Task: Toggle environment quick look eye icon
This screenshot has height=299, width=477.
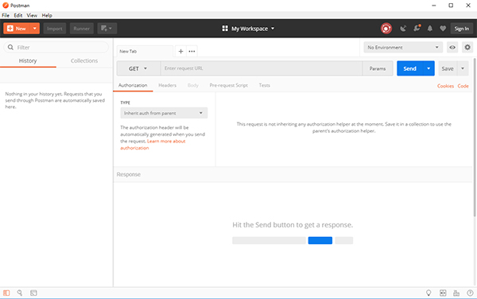Action: coord(452,47)
